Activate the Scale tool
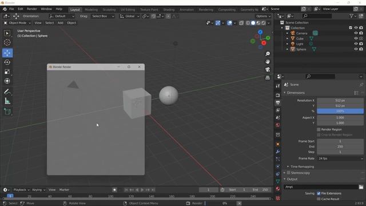The image size is (366, 206). pos(7,72)
